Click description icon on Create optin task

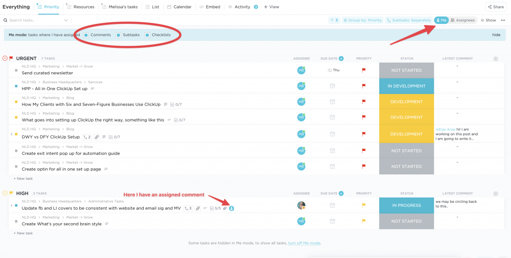click(x=106, y=169)
